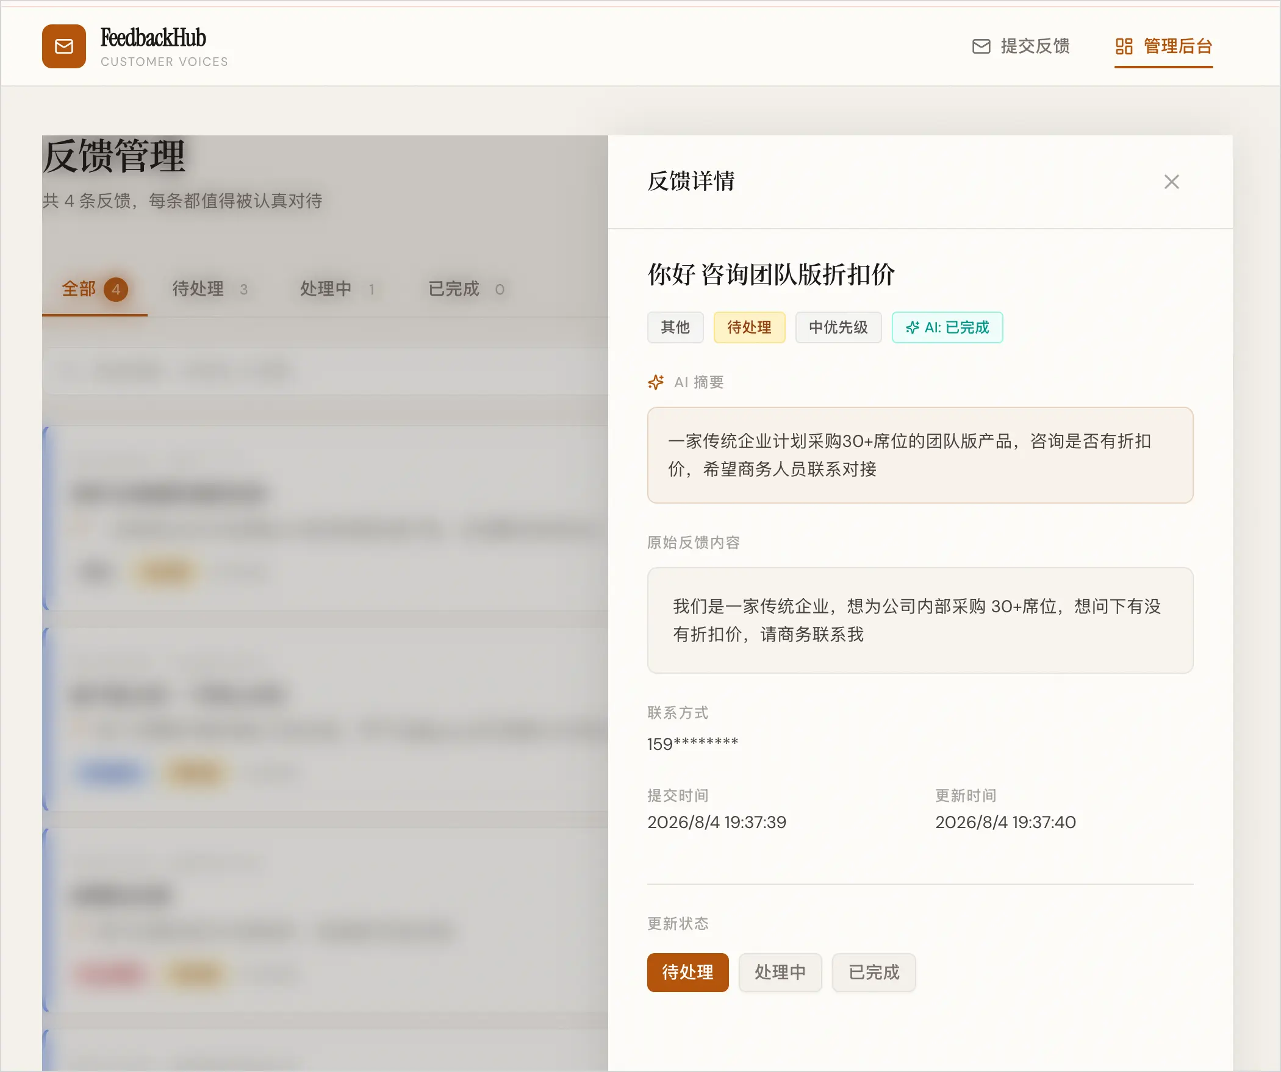Open the 提交反馈 navigation item
Image resolution: width=1281 pixels, height=1072 pixels.
pyautogui.click(x=1021, y=46)
